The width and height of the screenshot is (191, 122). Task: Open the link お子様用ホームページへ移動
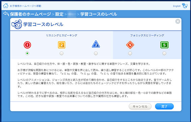point(25,6)
